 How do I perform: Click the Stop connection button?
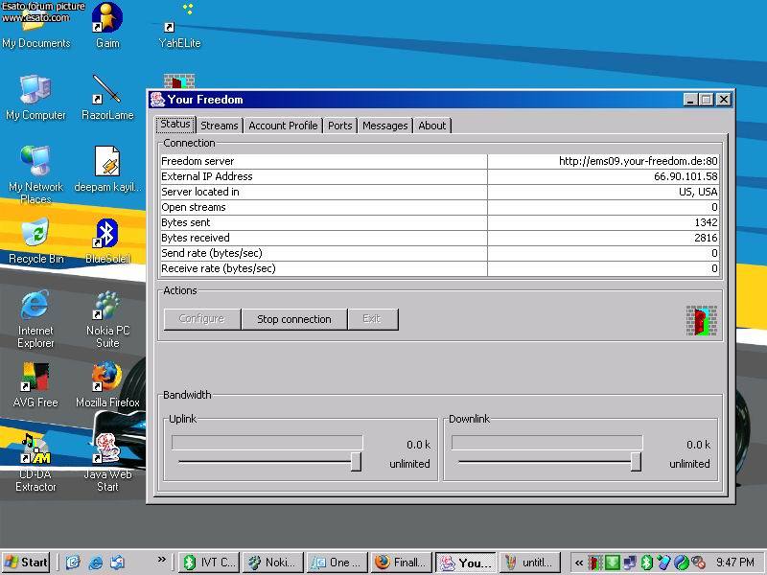294,319
